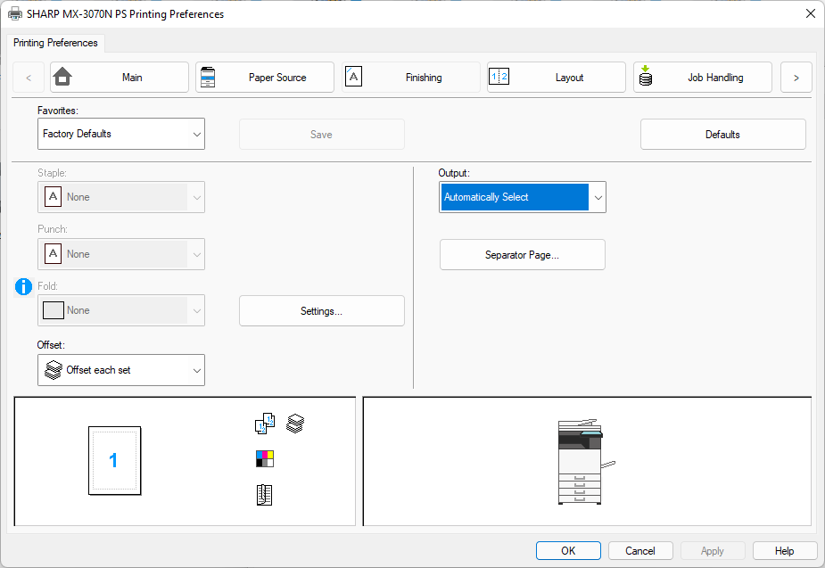Open the Main settings tab

click(120, 78)
